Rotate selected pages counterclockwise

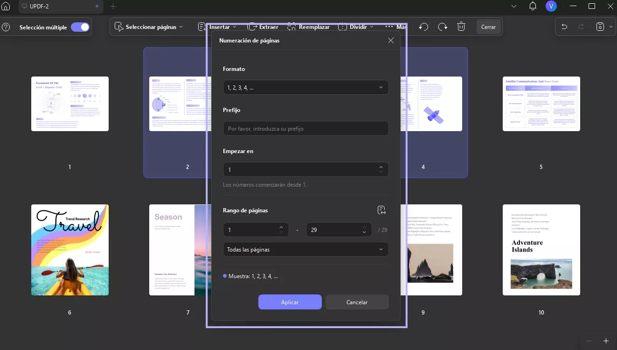423,27
